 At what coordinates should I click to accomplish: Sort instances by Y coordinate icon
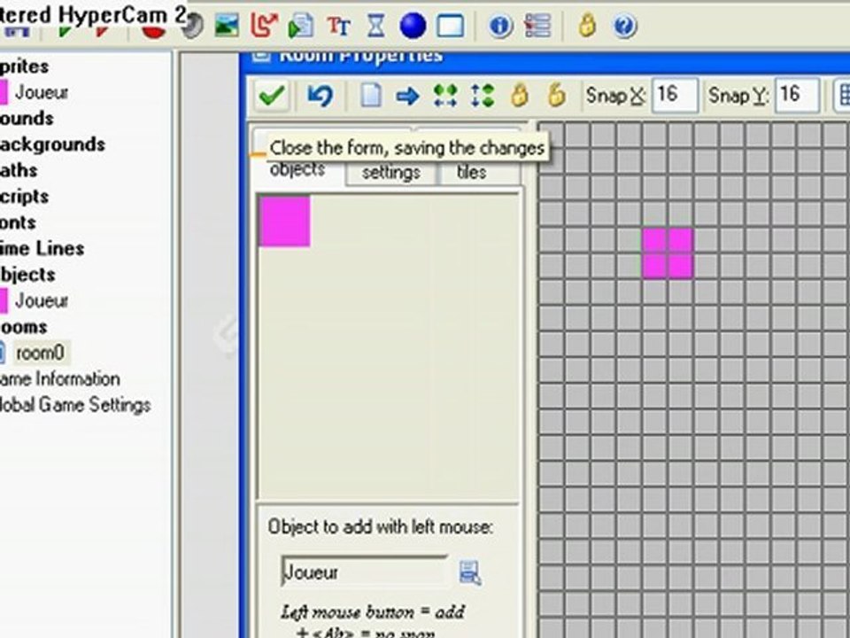[x=483, y=96]
